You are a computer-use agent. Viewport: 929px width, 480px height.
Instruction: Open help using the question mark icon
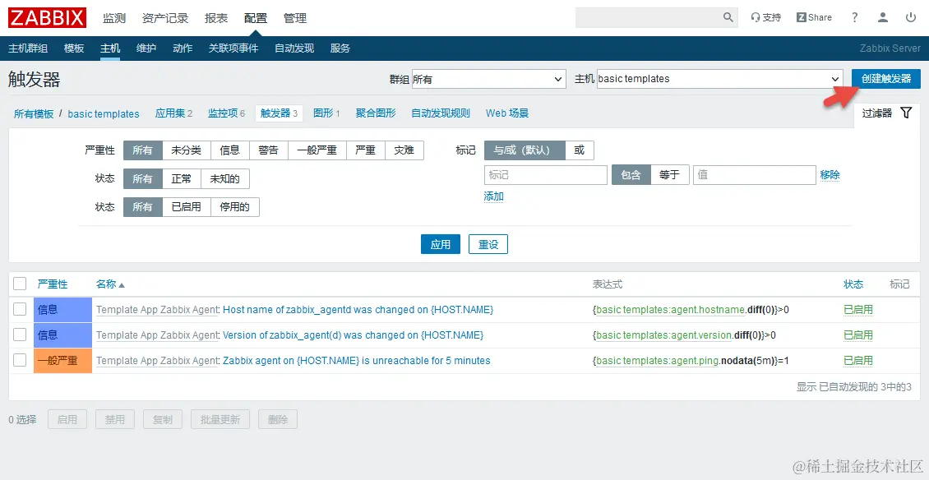pyautogui.click(x=853, y=16)
